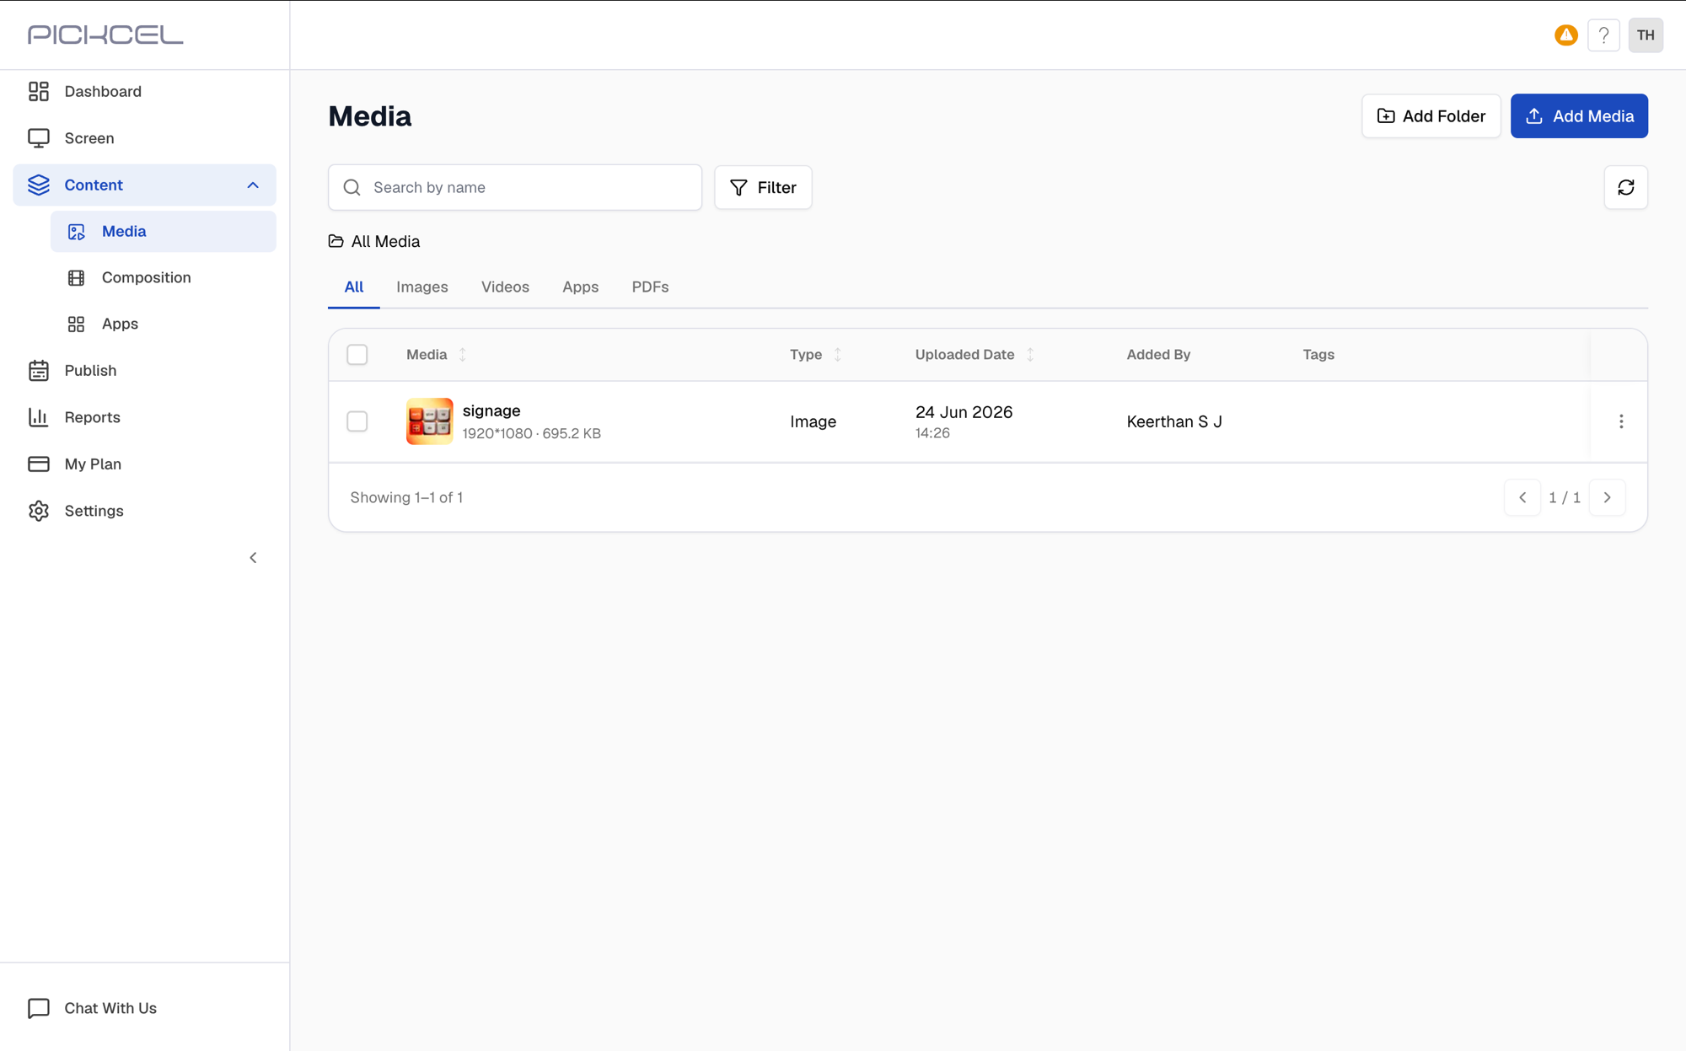Click the My Plan card icon

pos(39,464)
